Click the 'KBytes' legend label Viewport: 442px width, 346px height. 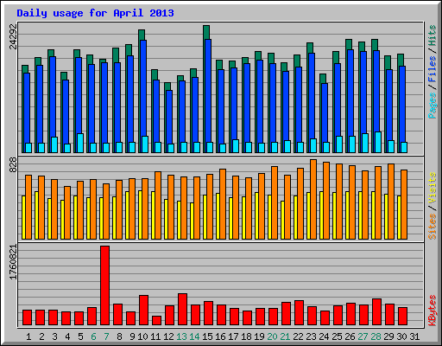pyautogui.click(x=433, y=311)
